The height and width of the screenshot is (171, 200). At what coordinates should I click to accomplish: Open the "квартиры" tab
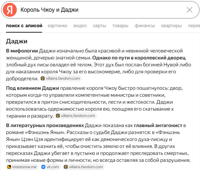pos(171,26)
